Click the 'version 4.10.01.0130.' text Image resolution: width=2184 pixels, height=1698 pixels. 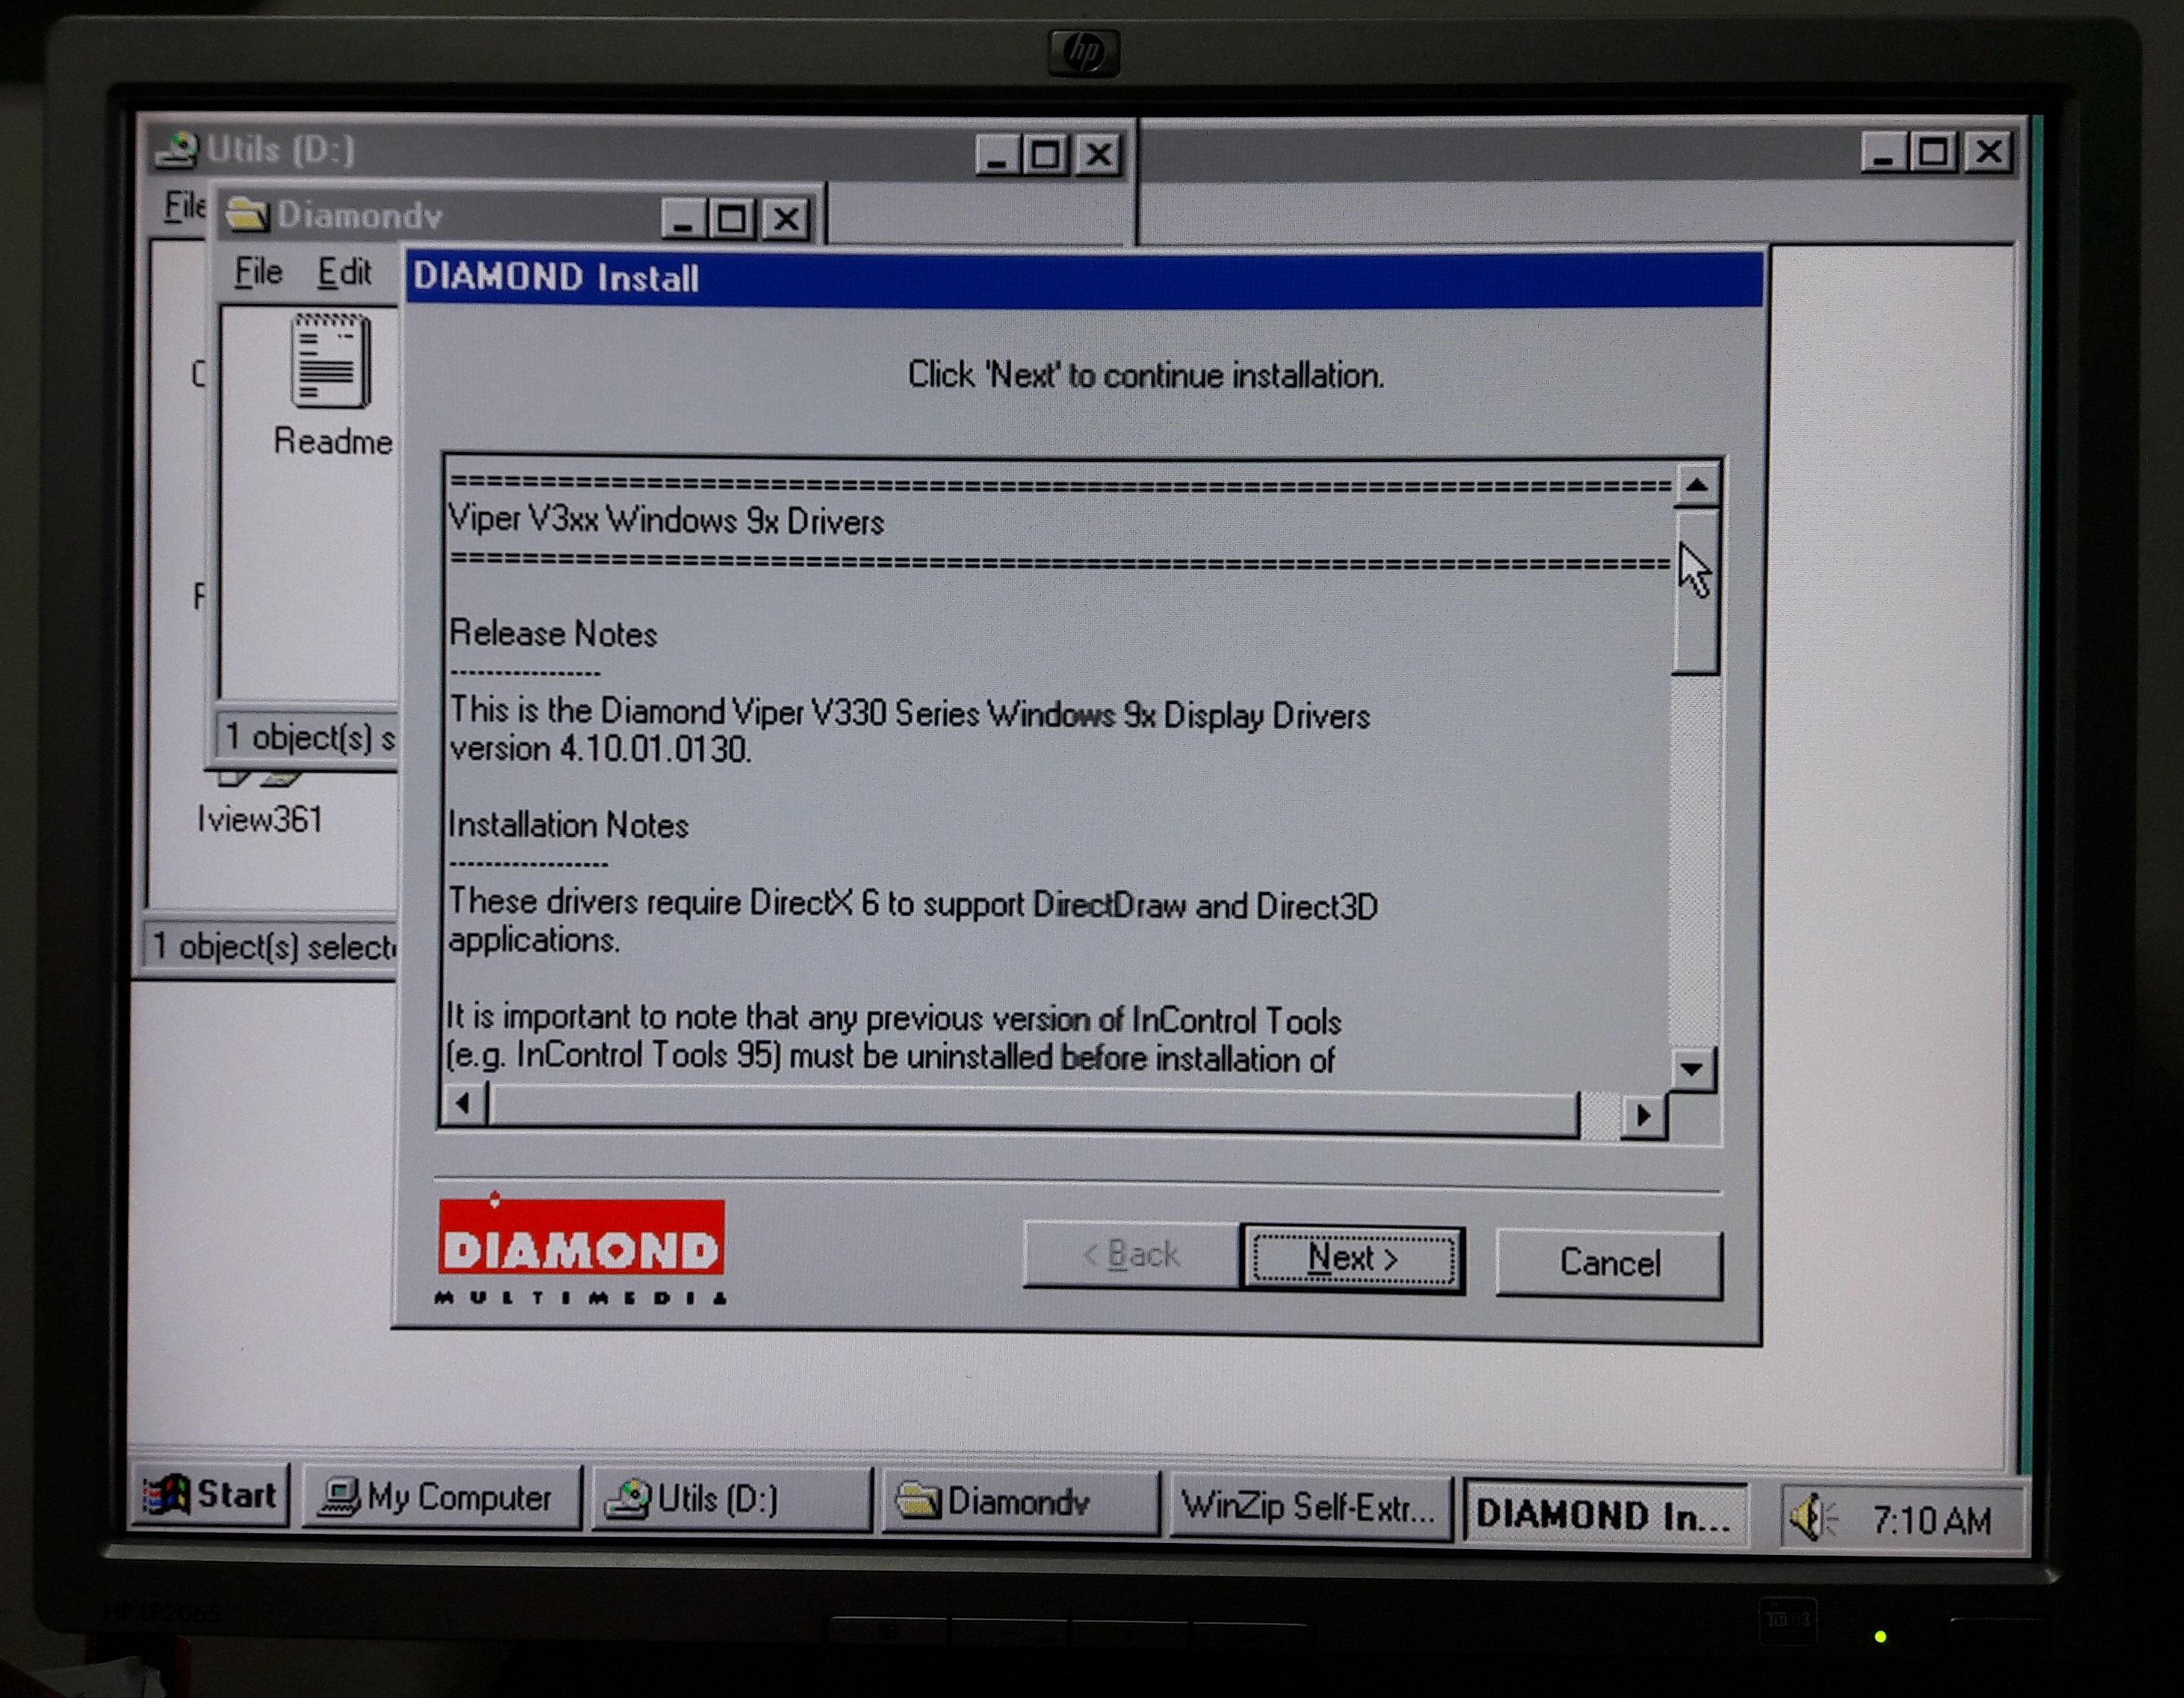coord(600,749)
